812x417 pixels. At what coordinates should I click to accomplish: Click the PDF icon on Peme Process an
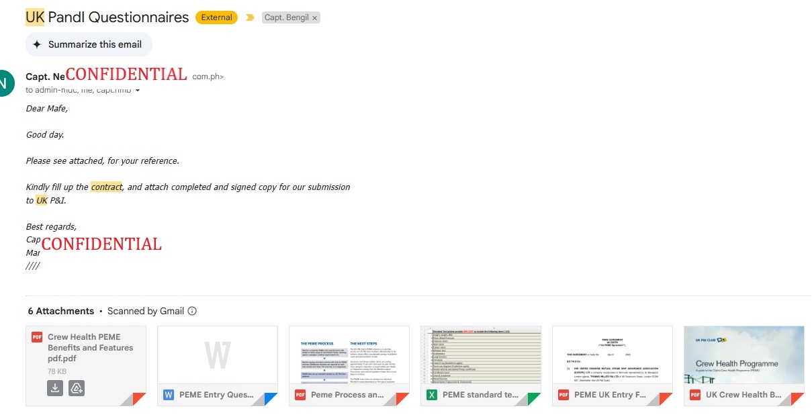tap(300, 395)
